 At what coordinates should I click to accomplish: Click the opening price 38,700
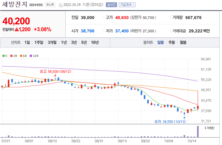87,31
